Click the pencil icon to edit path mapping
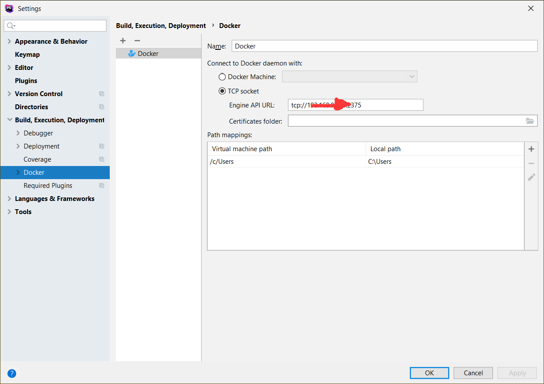This screenshot has height=384, width=544. [531, 177]
